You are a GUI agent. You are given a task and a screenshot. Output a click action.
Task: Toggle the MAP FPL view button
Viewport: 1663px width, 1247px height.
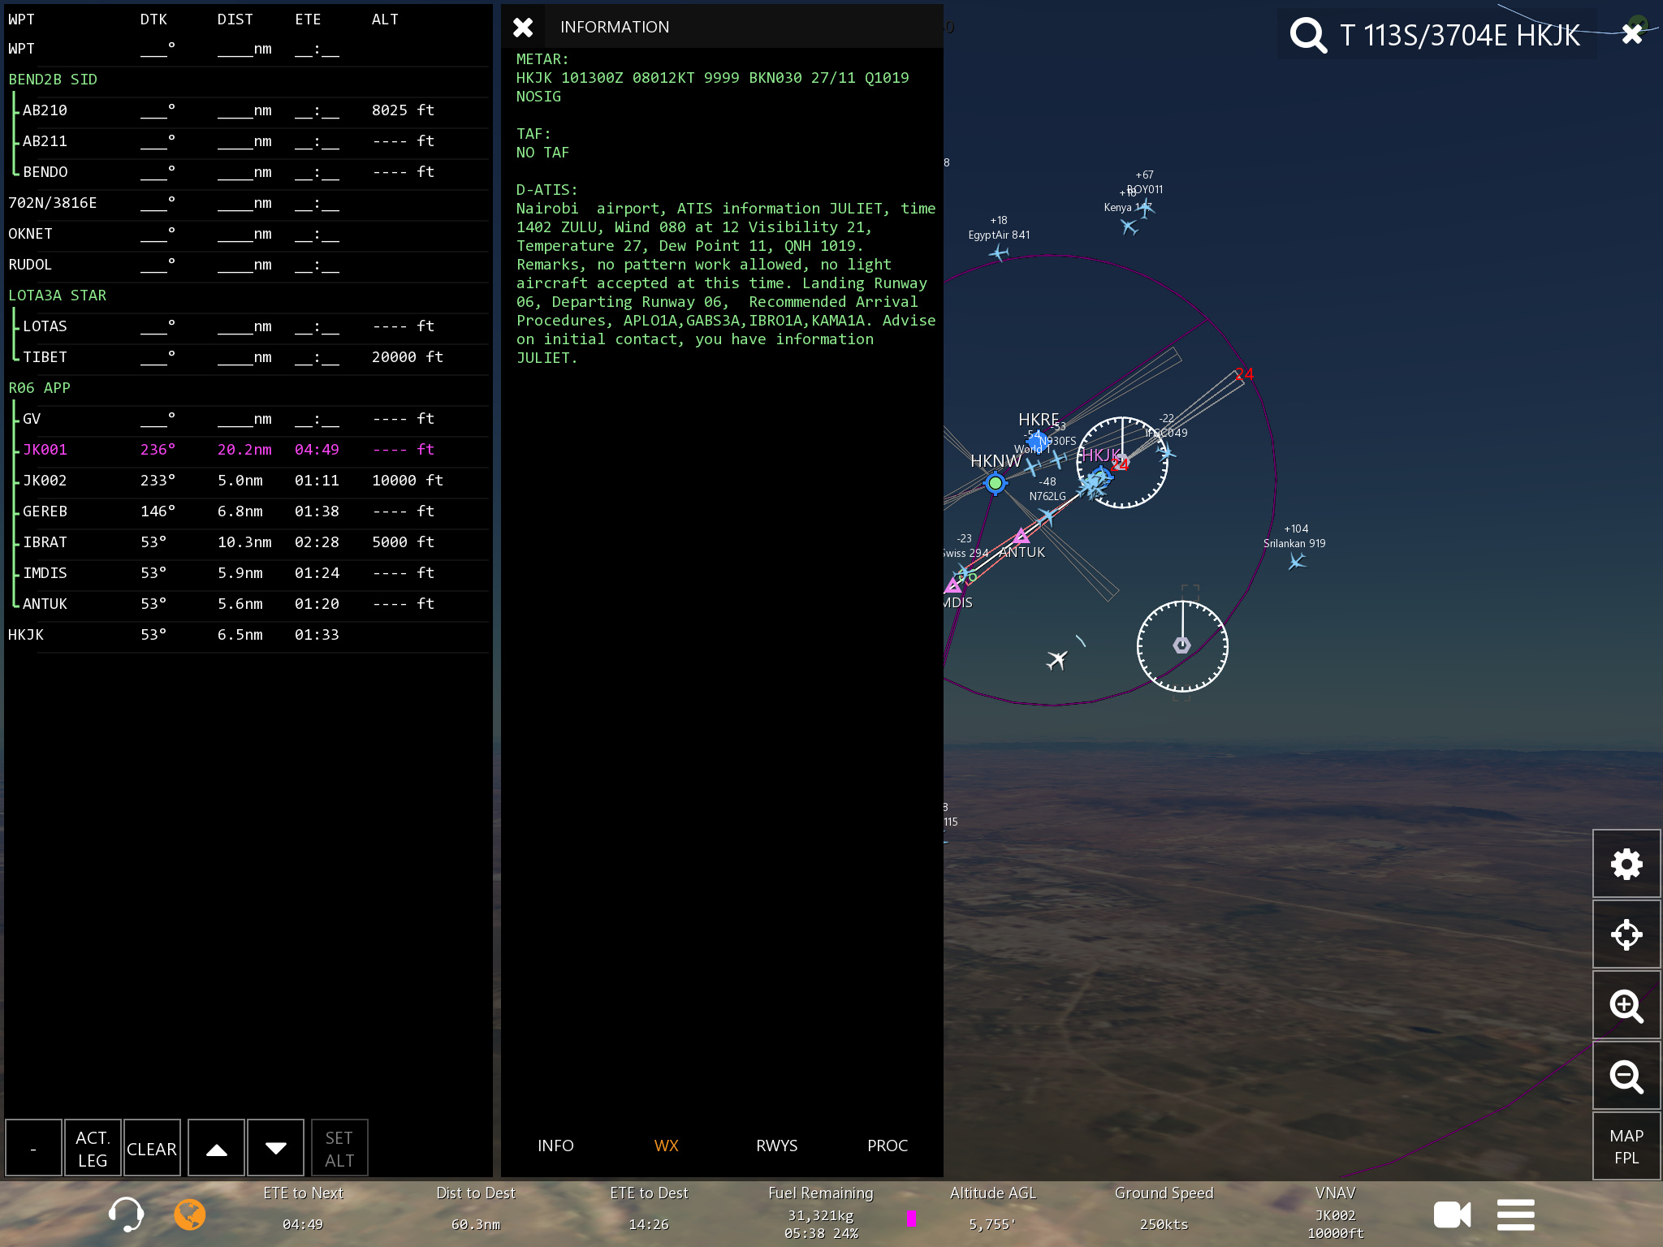1626,1146
